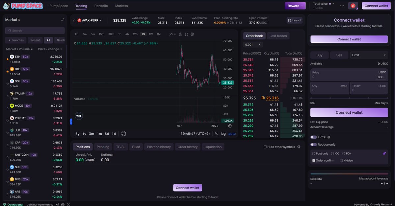
Task: Click the flag mark price 25.316
Action: (x=270, y=98)
